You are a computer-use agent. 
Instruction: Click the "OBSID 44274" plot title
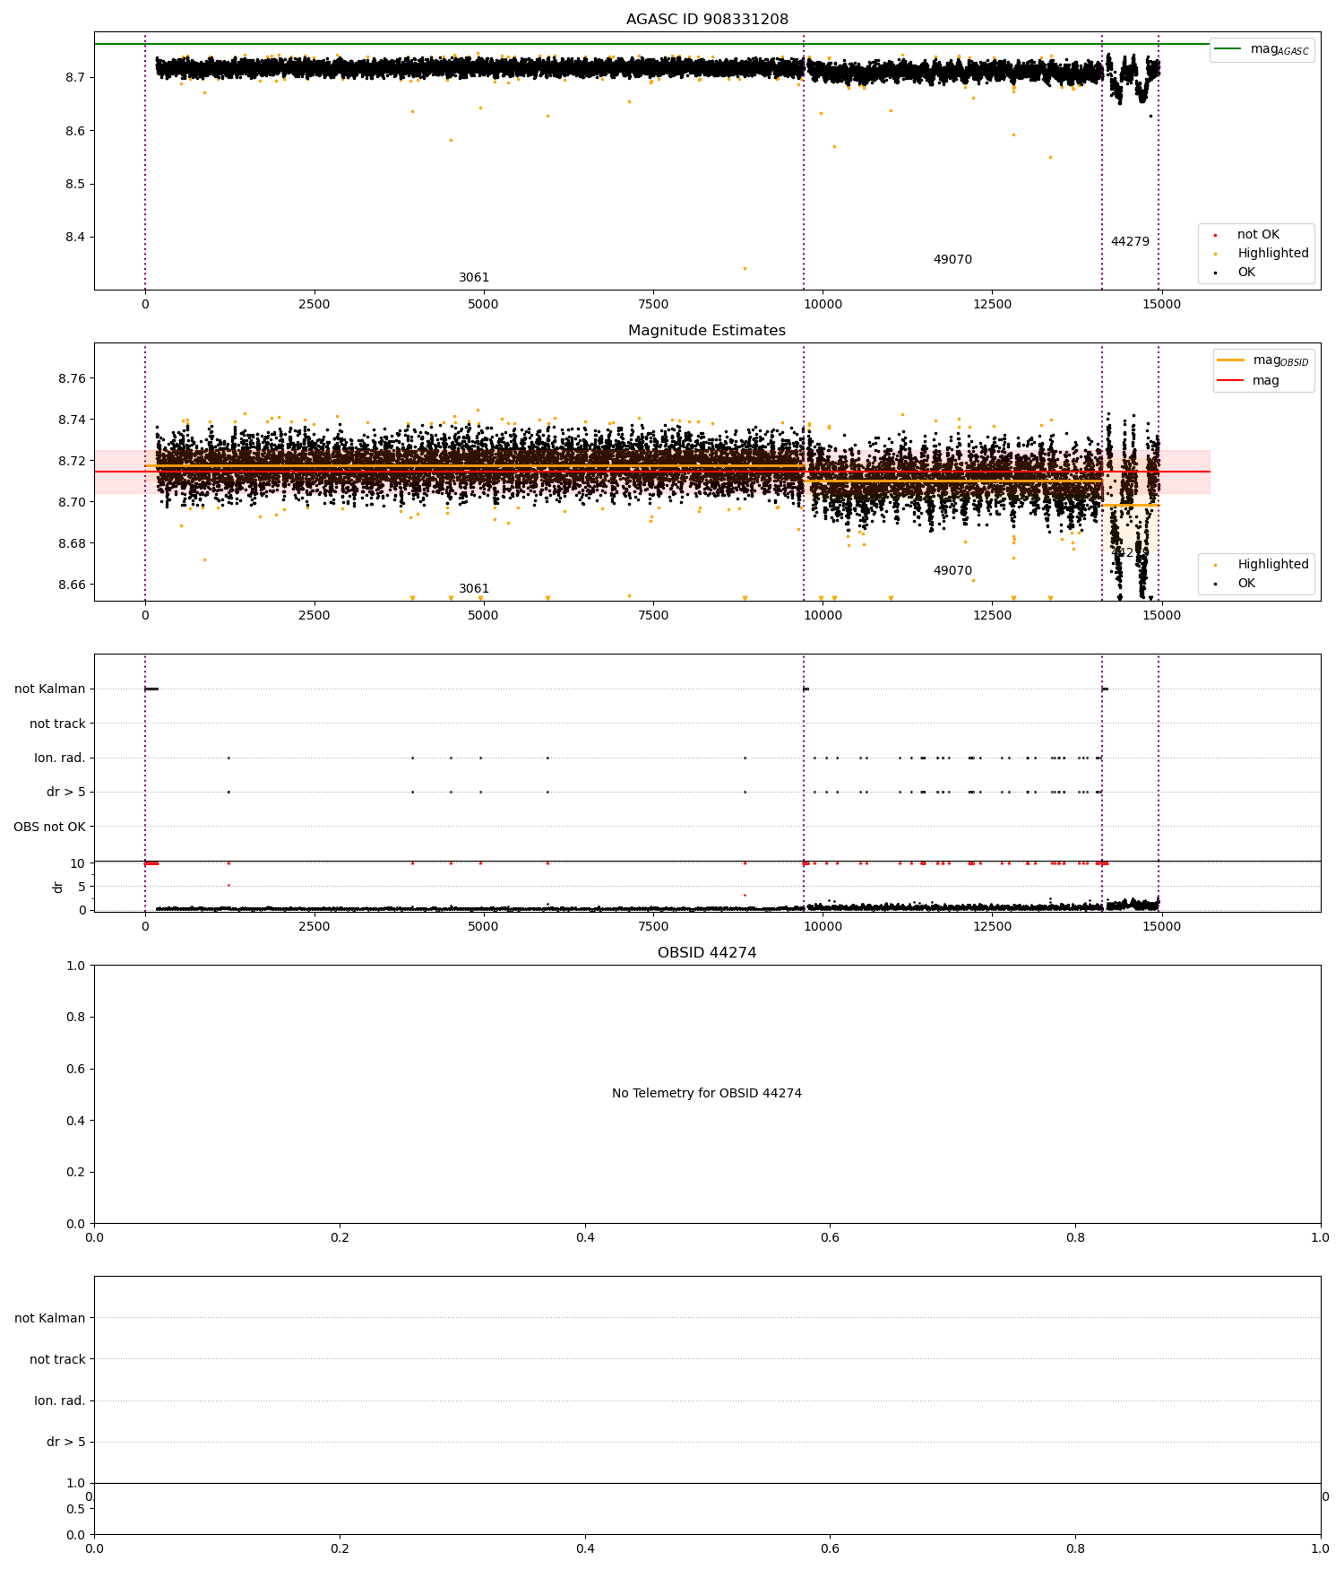coord(707,953)
